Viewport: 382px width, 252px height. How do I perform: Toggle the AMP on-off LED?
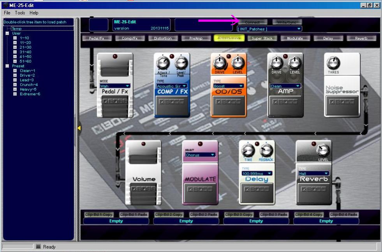[285, 56]
